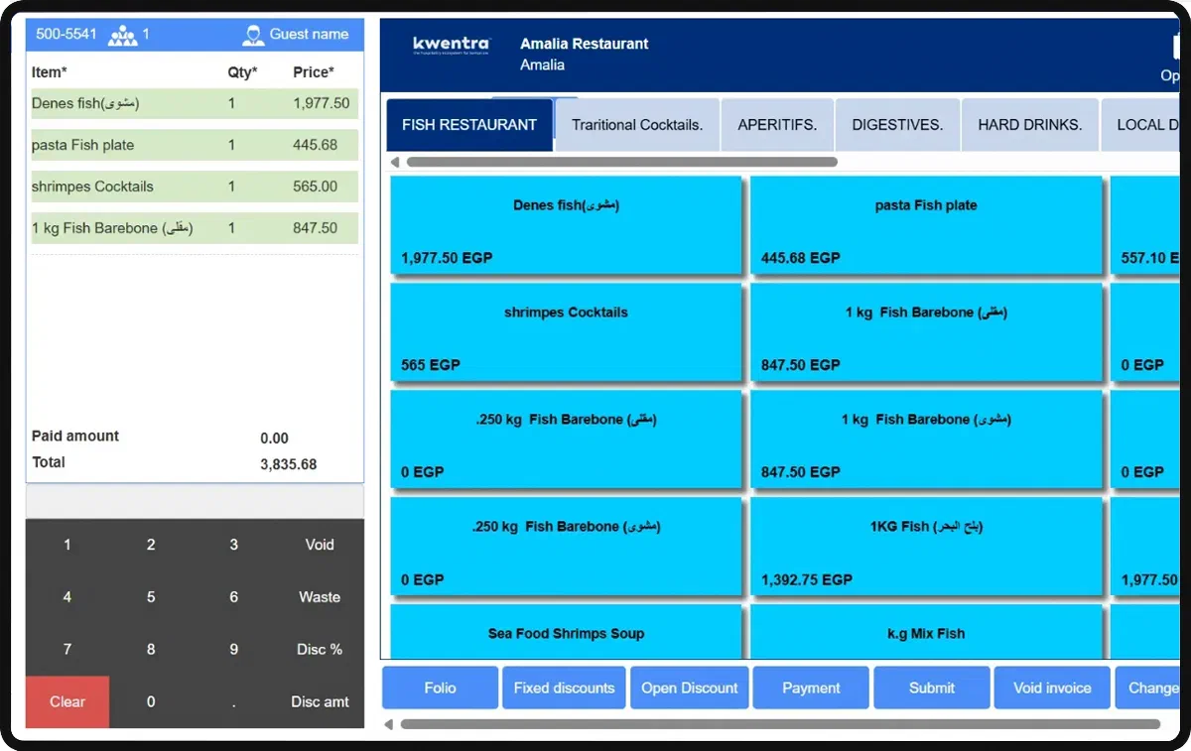
Task: Click the guests count icon beside 500-5541
Action: (123, 36)
